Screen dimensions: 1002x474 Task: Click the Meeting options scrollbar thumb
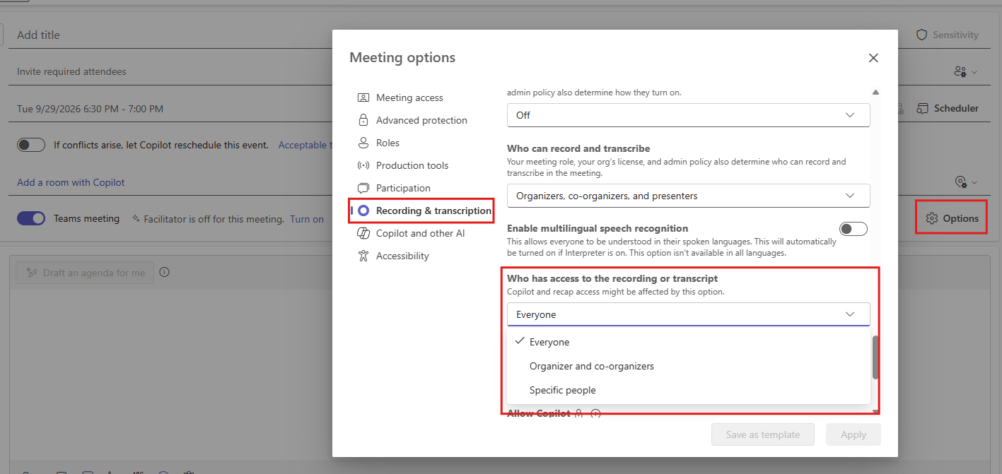[x=875, y=357]
